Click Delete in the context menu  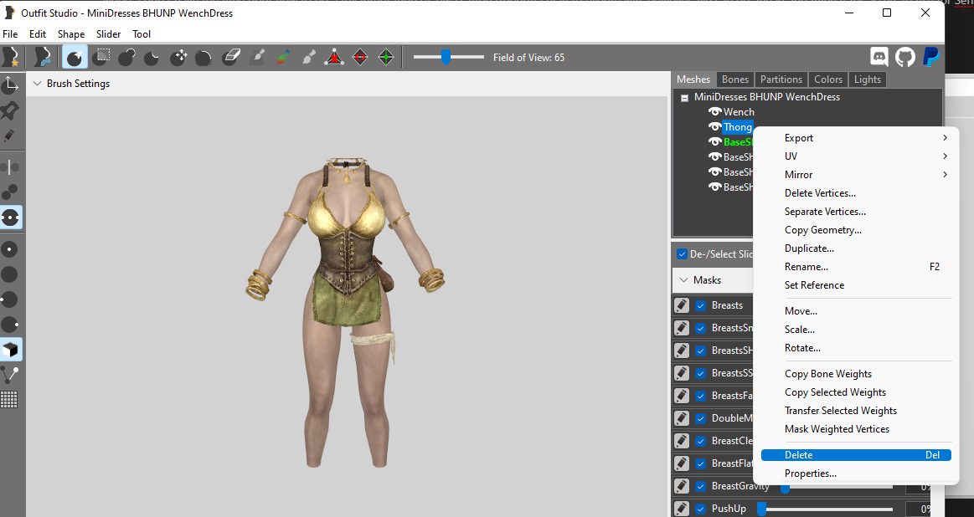coord(856,455)
